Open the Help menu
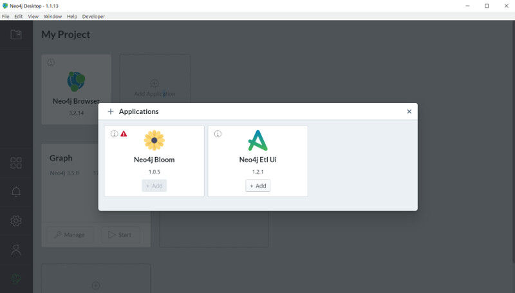 coord(72,17)
